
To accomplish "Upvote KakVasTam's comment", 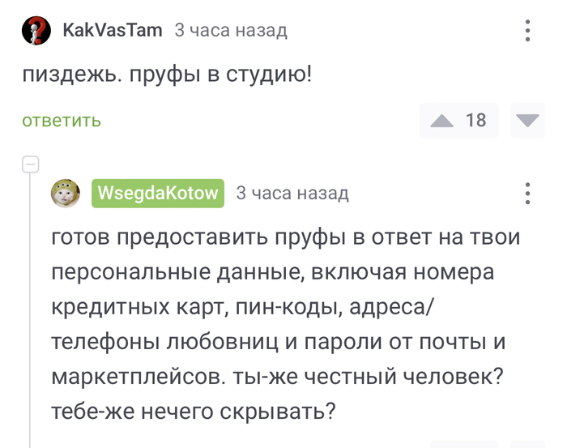I will (441, 121).
